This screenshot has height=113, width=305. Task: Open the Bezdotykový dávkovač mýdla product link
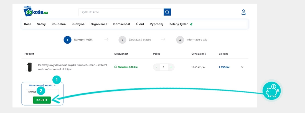pyautogui.click(x=73, y=67)
